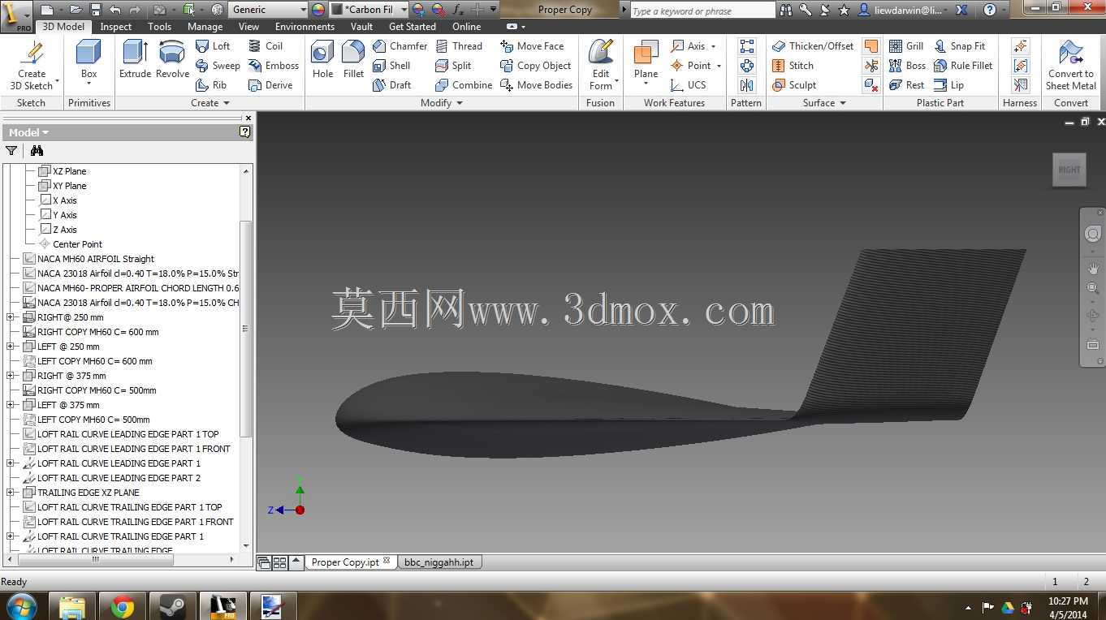Expand the RIGHT@ 250 mm node
This screenshot has width=1106, height=620.
(11, 317)
